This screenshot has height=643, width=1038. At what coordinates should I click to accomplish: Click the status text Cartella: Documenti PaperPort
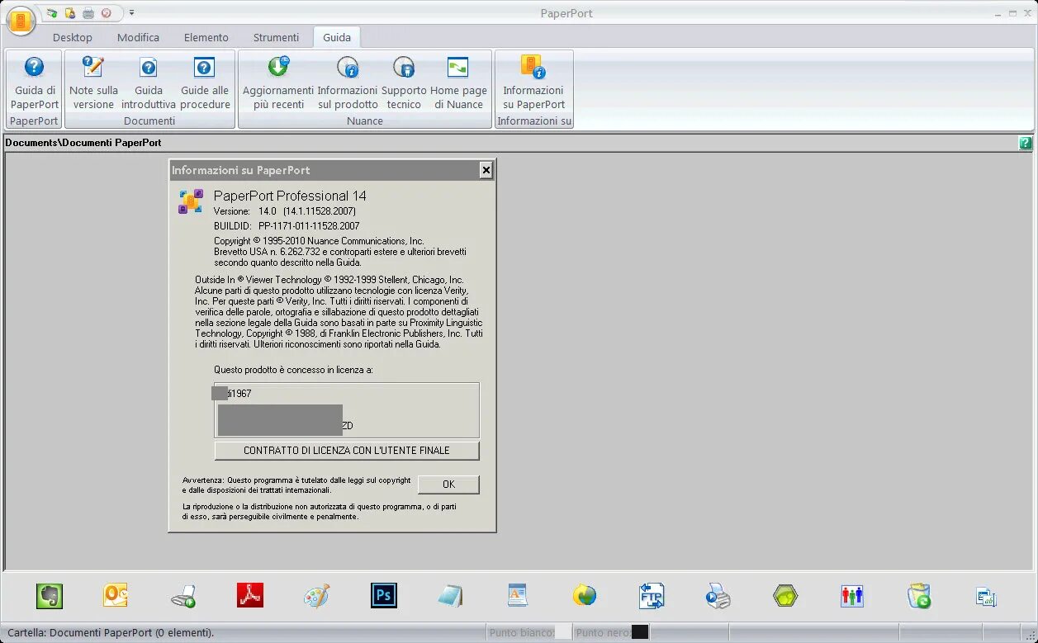111,633
